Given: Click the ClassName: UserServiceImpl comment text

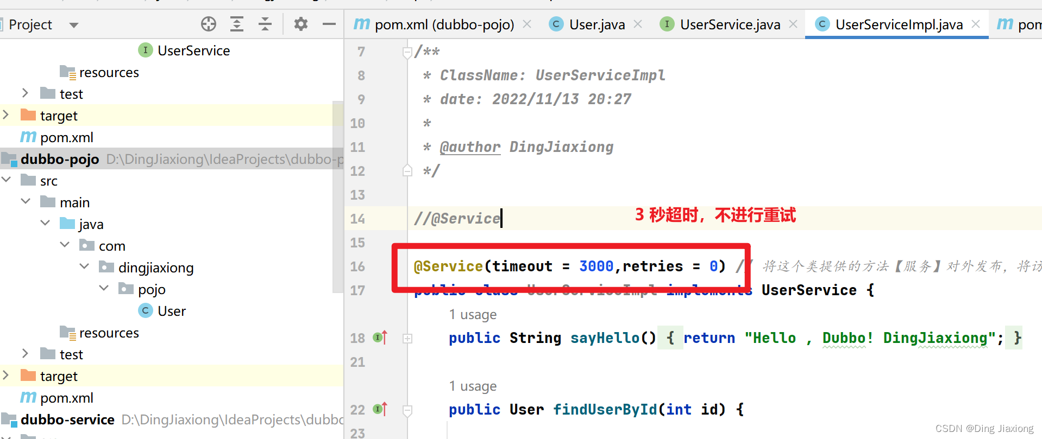Looking at the screenshot, I should coord(553,75).
